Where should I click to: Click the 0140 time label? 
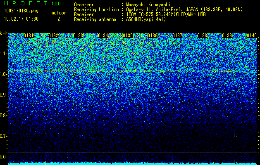(x=252, y=35)
